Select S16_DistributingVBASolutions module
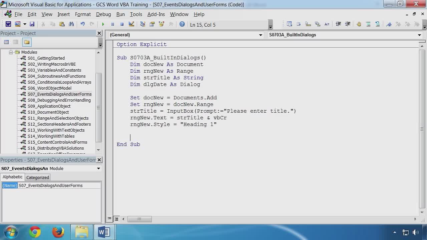The image size is (427, 240). coord(56,148)
